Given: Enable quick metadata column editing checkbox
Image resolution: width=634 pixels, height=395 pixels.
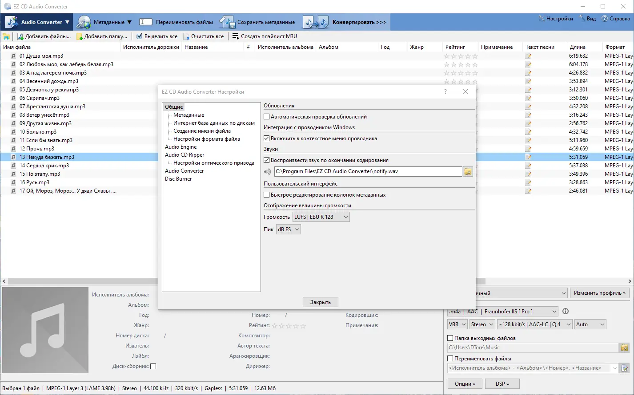Looking at the screenshot, I should click(x=267, y=195).
